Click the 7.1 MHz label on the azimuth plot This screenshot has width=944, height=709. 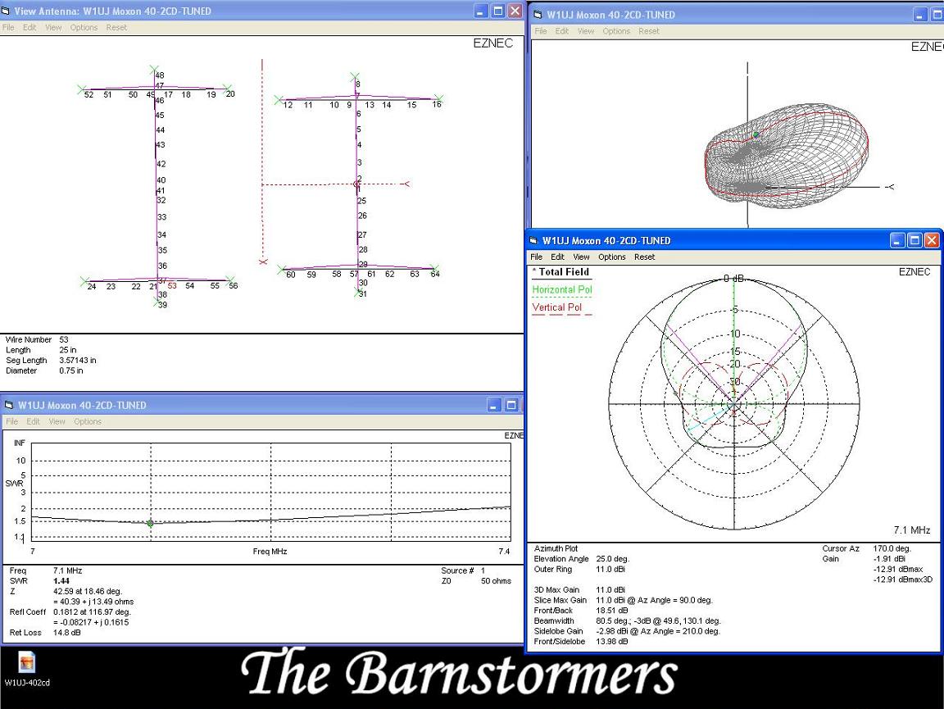(x=912, y=530)
